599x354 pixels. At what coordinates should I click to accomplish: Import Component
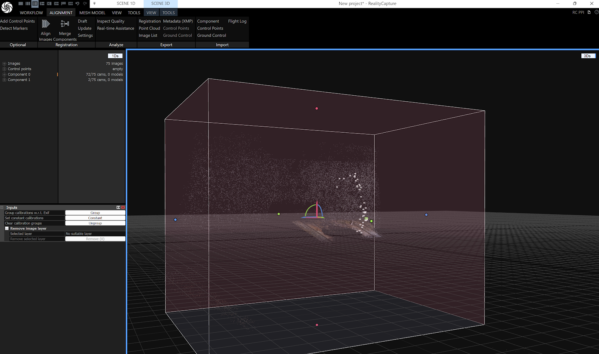(208, 21)
